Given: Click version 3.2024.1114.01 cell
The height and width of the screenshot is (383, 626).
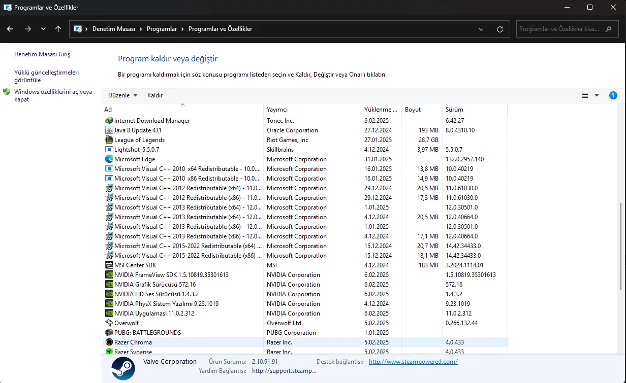Looking at the screenshot, I should [464, 265].
